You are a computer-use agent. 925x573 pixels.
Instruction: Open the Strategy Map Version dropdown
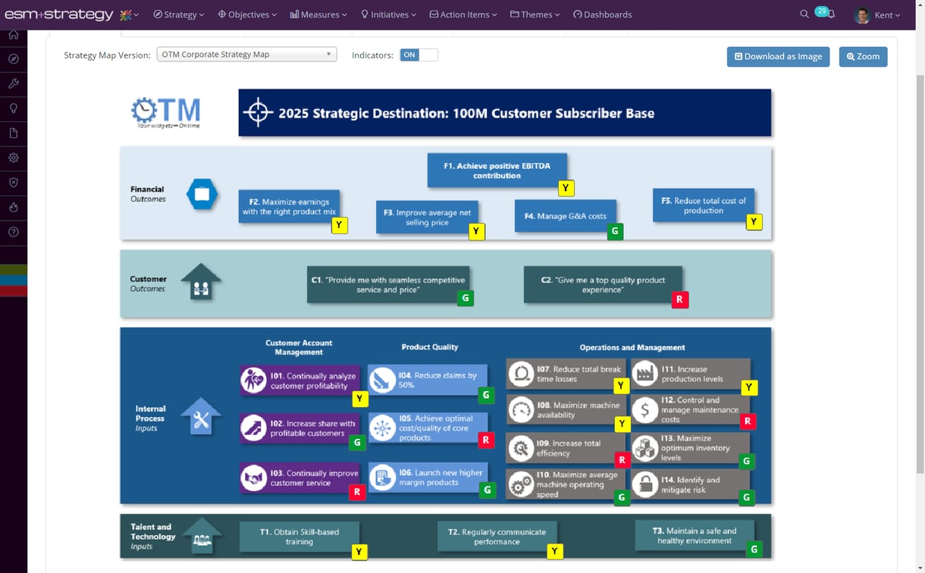246,54
